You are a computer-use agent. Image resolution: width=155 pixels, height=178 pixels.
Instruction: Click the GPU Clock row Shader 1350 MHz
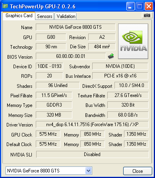pyautogui.click(x=136, y=134)
